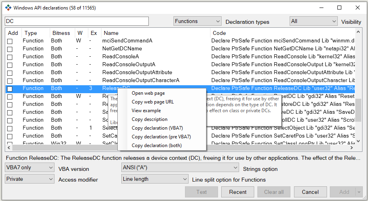
Task: Choose Copy web page URL menu entry
Action: (152, 102)
